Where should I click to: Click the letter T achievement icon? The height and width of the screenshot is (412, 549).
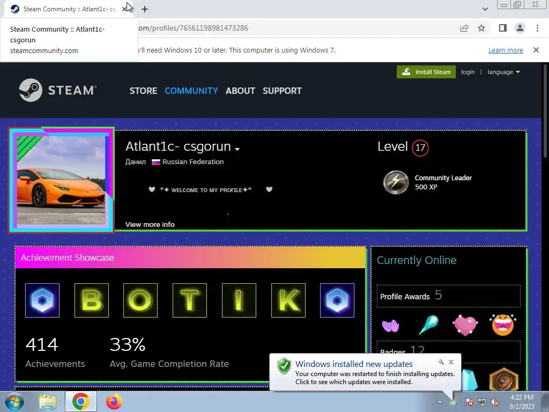(x=190, y=300)
